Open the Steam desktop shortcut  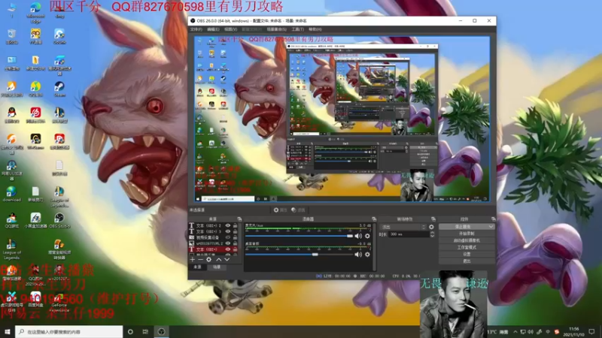59,89
